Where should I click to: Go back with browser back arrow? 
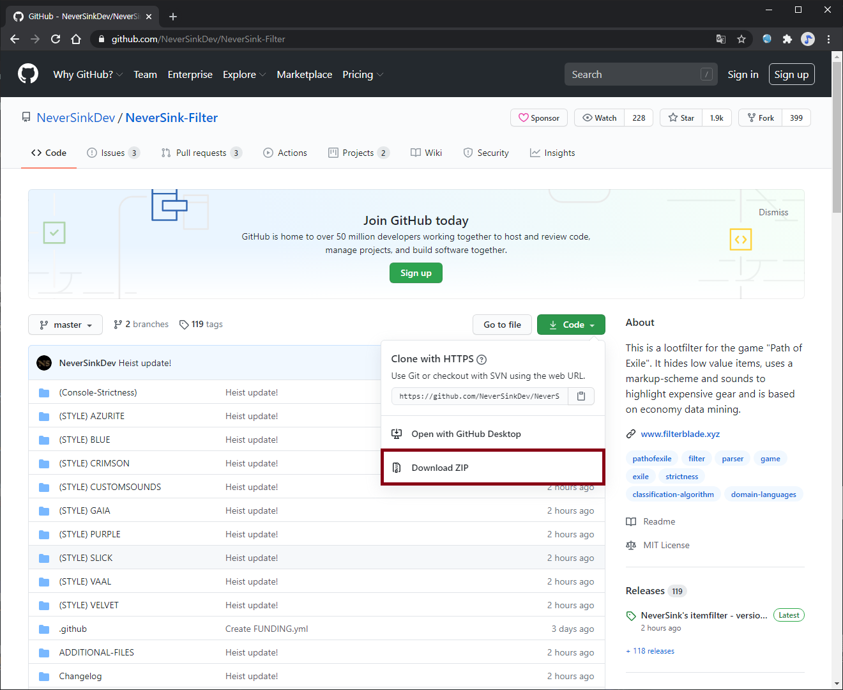coord(15,39)
